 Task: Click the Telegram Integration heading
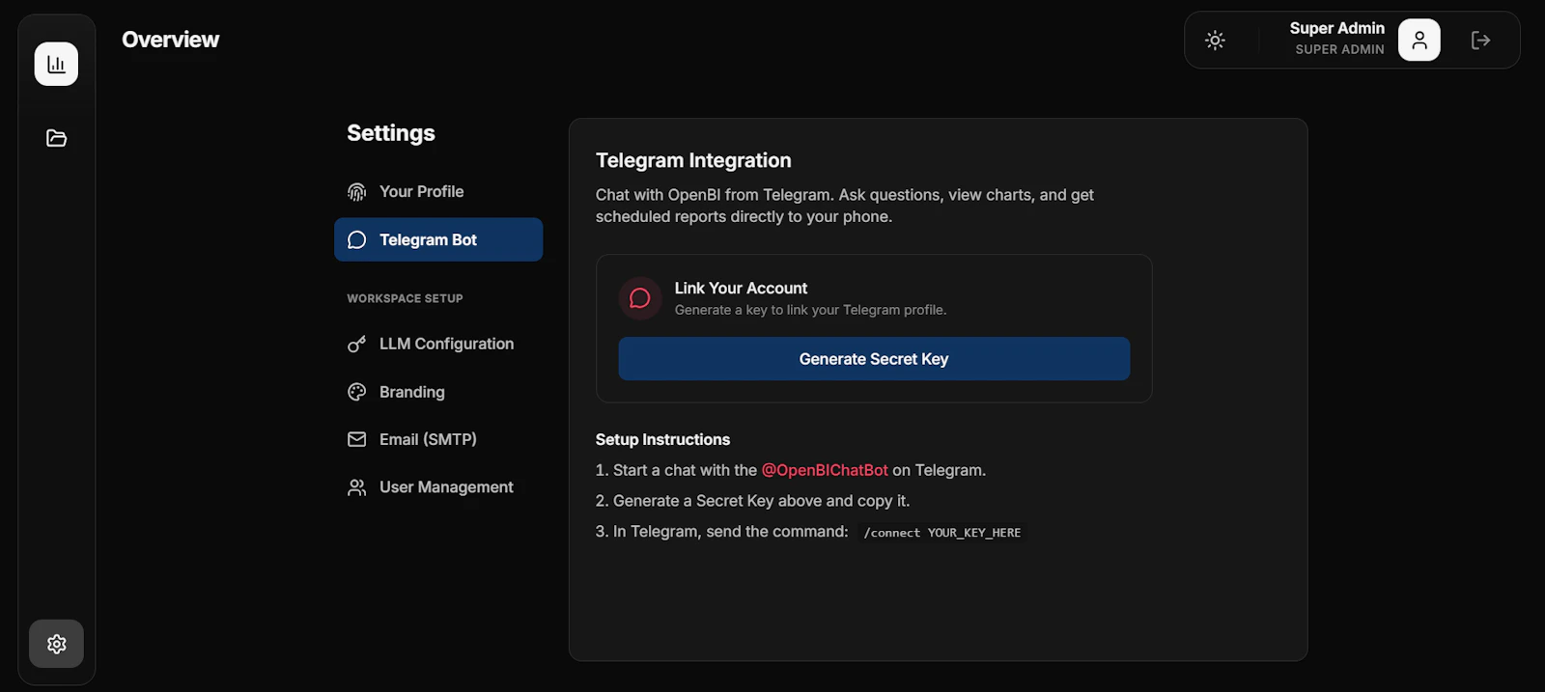[x=693, y=160]
